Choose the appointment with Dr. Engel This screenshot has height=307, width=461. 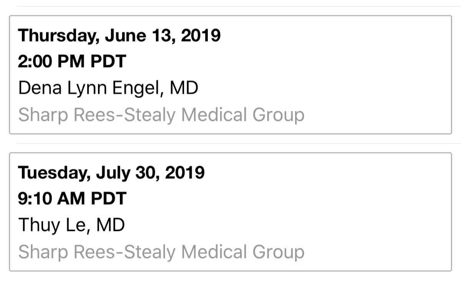[x=230, y=75]
